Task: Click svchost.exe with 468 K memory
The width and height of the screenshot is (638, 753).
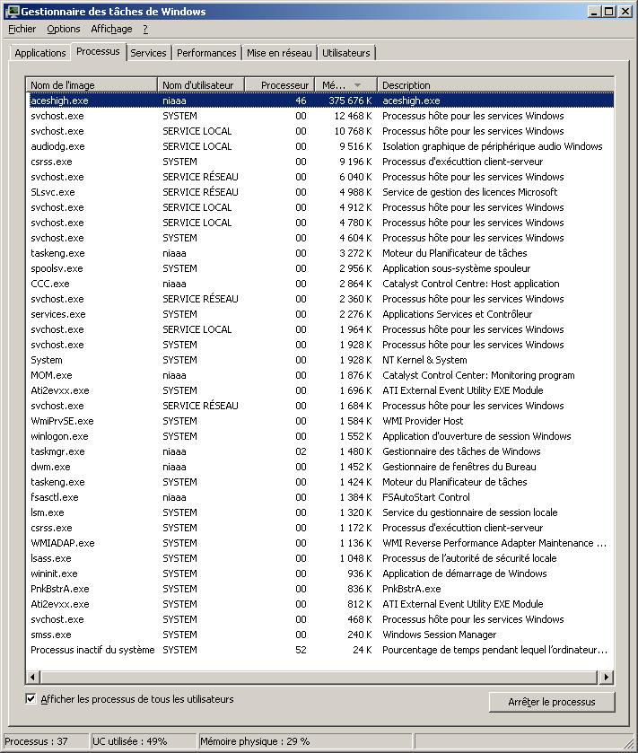Action: coord(319,619)
